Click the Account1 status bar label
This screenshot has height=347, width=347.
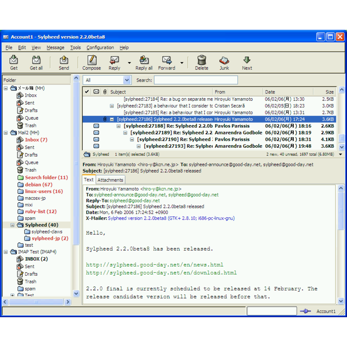pos(326,311)
